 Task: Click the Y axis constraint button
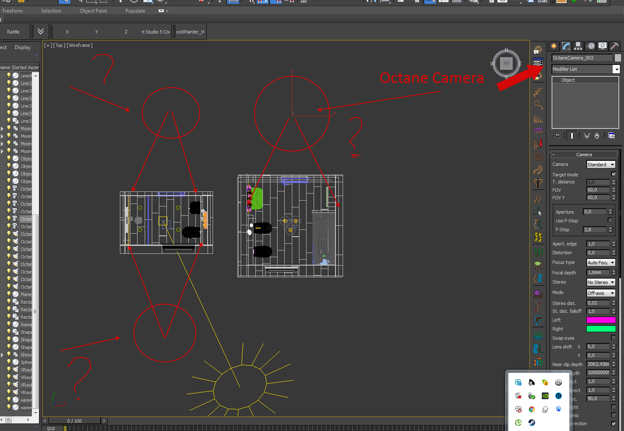(x=96, y=32)
